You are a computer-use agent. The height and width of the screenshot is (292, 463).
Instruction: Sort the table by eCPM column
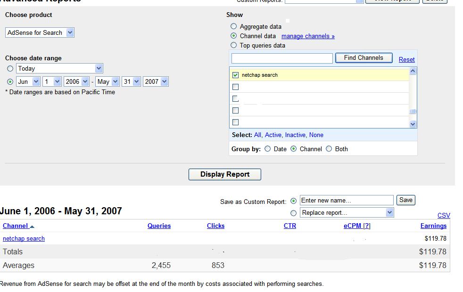(x=353, y=226)
